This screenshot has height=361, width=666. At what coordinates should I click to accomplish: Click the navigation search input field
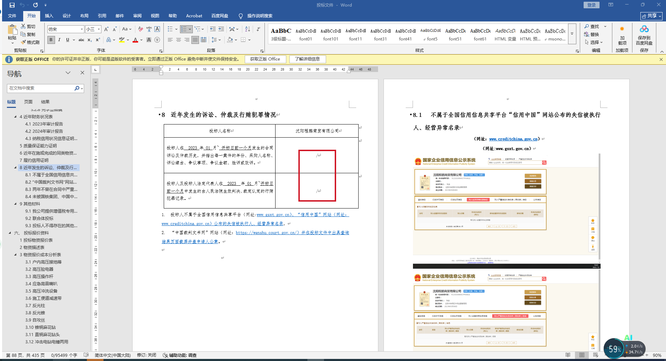click(40, 88)
